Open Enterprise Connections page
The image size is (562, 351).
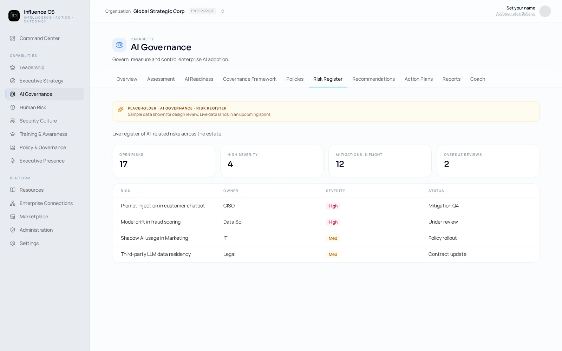tap(45, 203)
